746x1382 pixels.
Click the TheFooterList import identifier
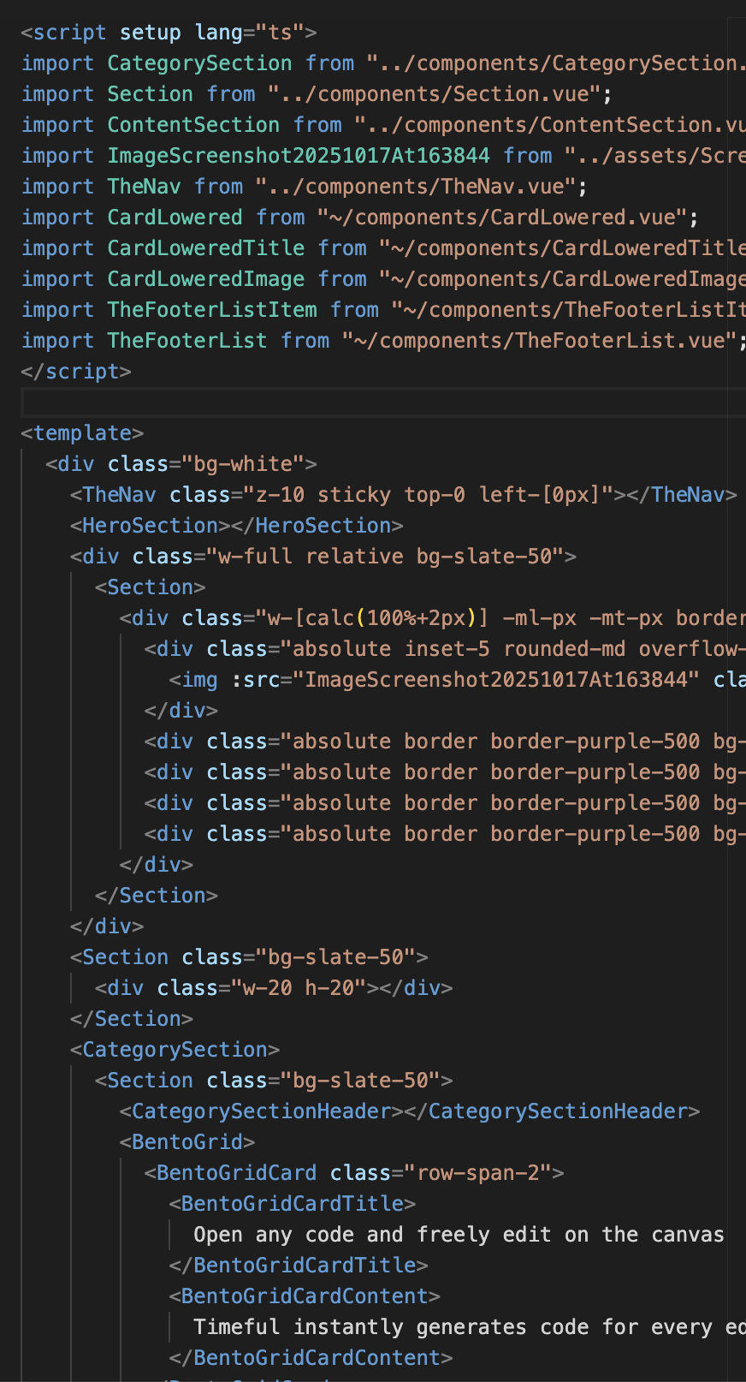tap(186, 341)
